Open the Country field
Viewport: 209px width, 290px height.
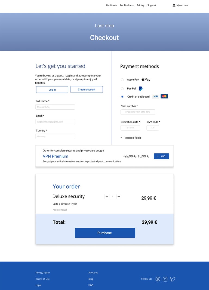[x=55, y=136]
